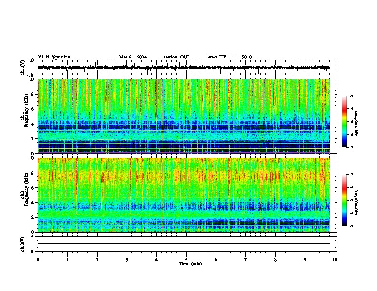
Task: Click the "VLF Spectra" plot title
Action: pos(54,57)
